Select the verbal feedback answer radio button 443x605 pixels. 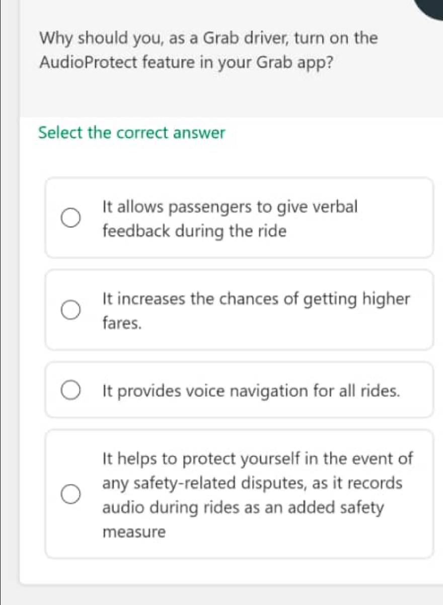(70, 217)
